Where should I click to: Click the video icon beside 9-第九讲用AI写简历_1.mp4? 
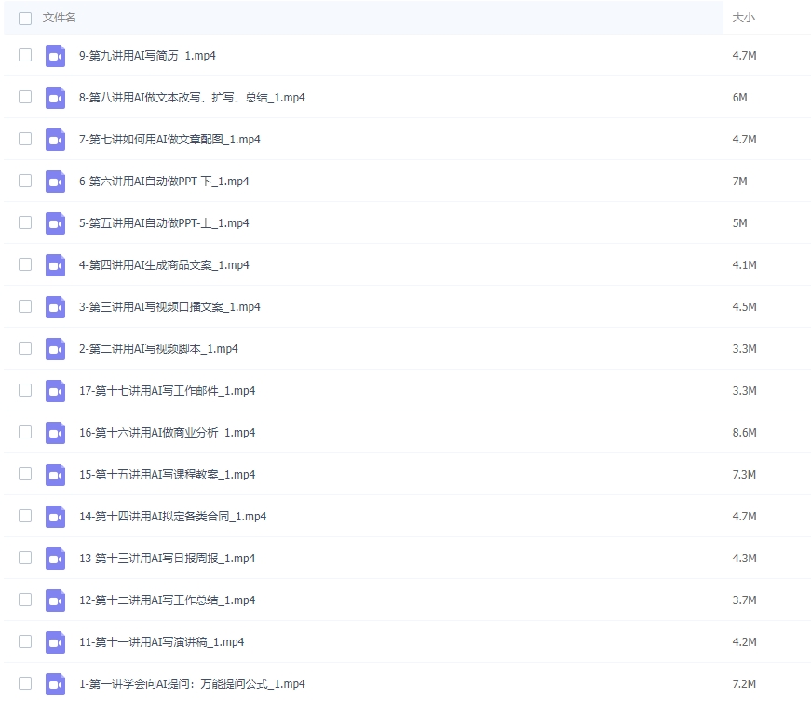(55, 55)
